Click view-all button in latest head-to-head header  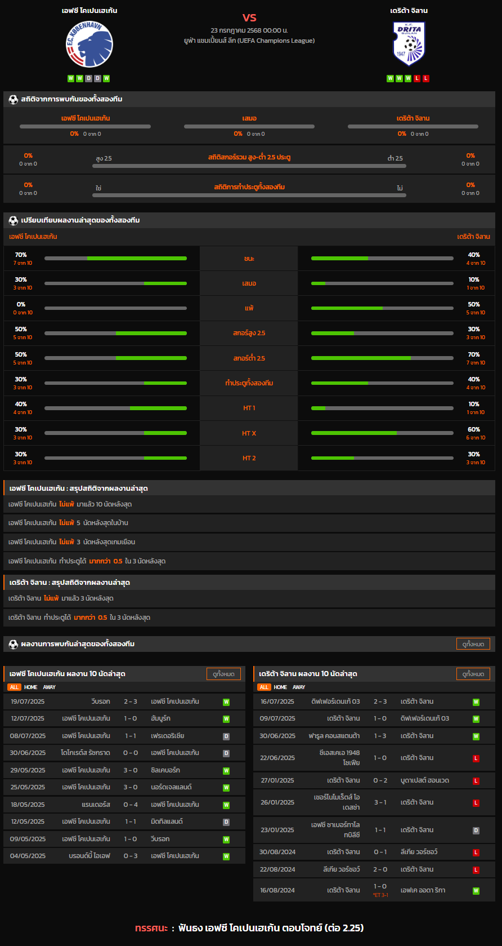point(473,643)
